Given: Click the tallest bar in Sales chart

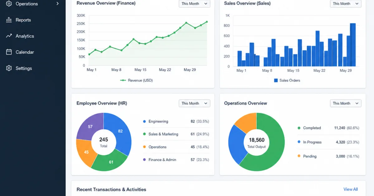Looking at the screenshot, I should click(x=353, y=45).
